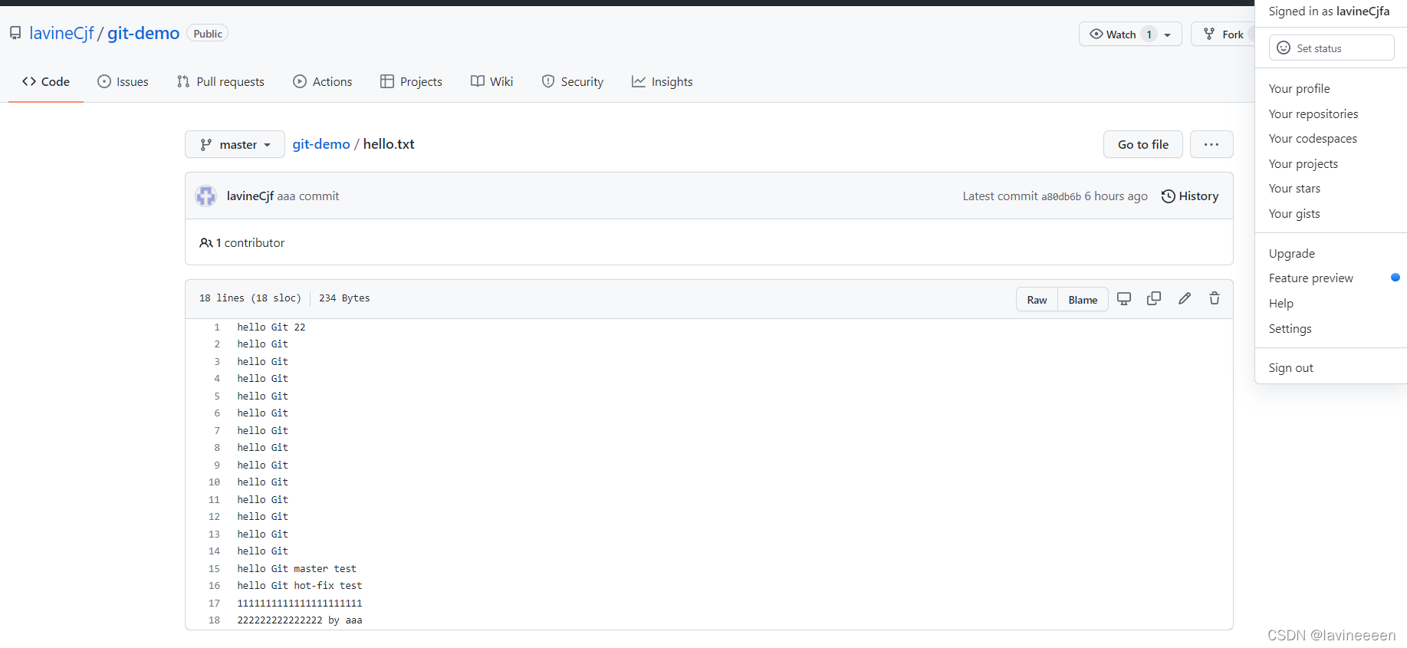Viewport: 1407px width, 648px height.
Task: Open the Wiki tab
Action: (x=492, y=81)
